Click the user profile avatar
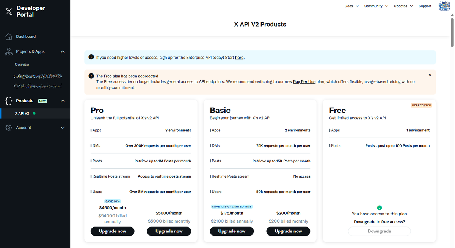This screenshot has width=455, height=248. [444, 6]
